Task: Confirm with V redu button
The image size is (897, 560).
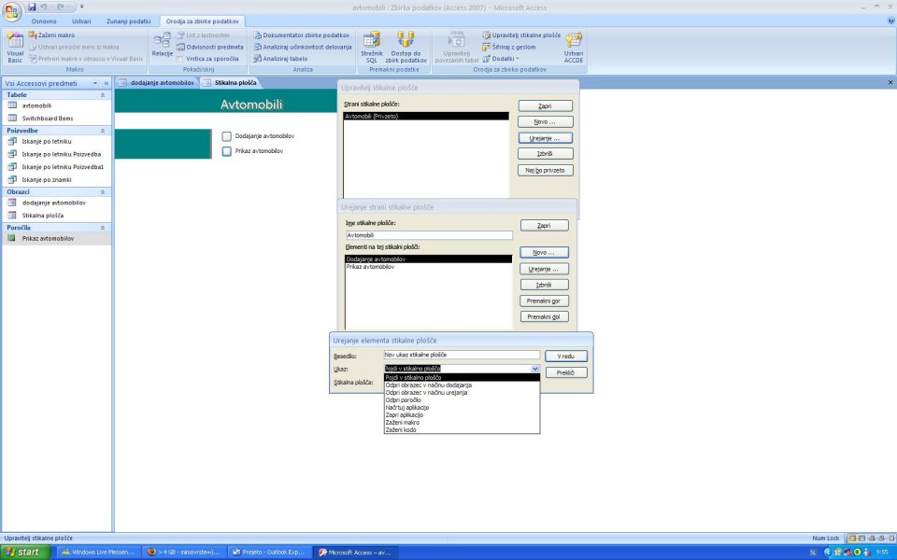Action: [566, 356]
